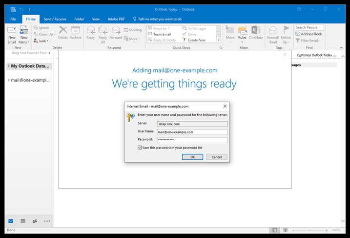The width and height of the screenshot is (350, 238).
Task: Click the New Email icon
Action: 12,35
